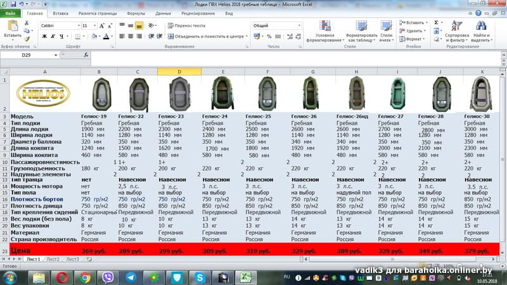This screenshot has width=507, height=285.
Task: Open Skype from the taskbar
Action: 200,277
